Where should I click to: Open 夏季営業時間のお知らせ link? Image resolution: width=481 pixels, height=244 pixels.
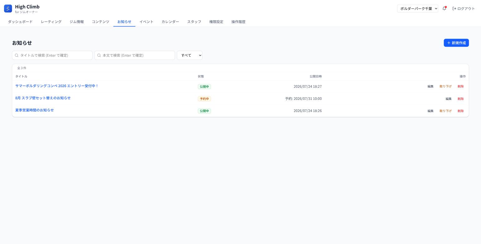35,110
